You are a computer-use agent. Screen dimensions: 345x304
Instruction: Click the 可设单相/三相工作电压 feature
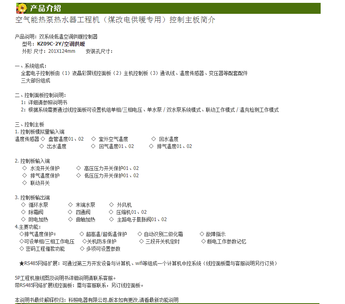pyautogui.click(x=49, y=241)
